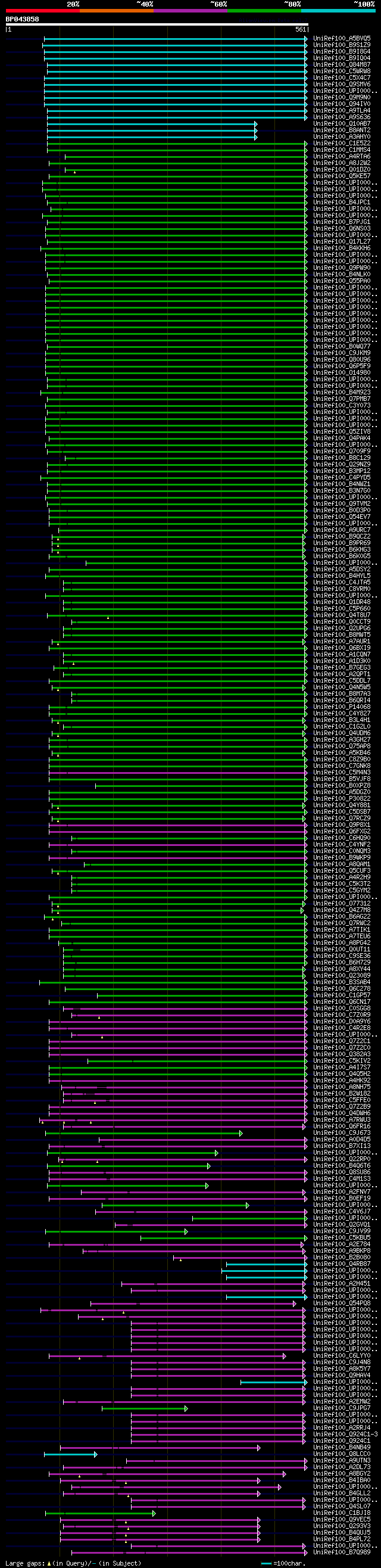The height and width of the screenshot is (1568, 381).
Task: Select the UniRef100_Q01DZ0 label
Action: coord(342,170)
